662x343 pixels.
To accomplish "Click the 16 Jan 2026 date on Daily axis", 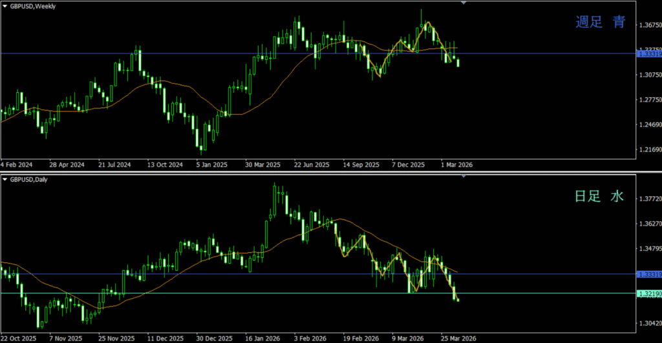I will coord(261,338).
